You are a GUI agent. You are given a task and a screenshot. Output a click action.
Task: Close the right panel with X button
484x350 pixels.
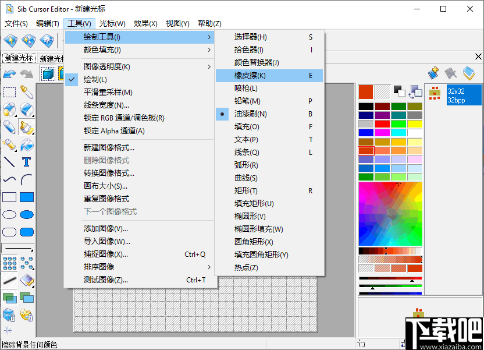coord(478,56)
